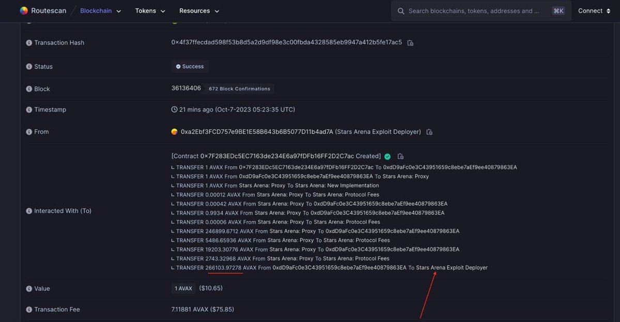Copy the created contract address icon
This screenshot has height=322, width=620.
tap(400, 156)
